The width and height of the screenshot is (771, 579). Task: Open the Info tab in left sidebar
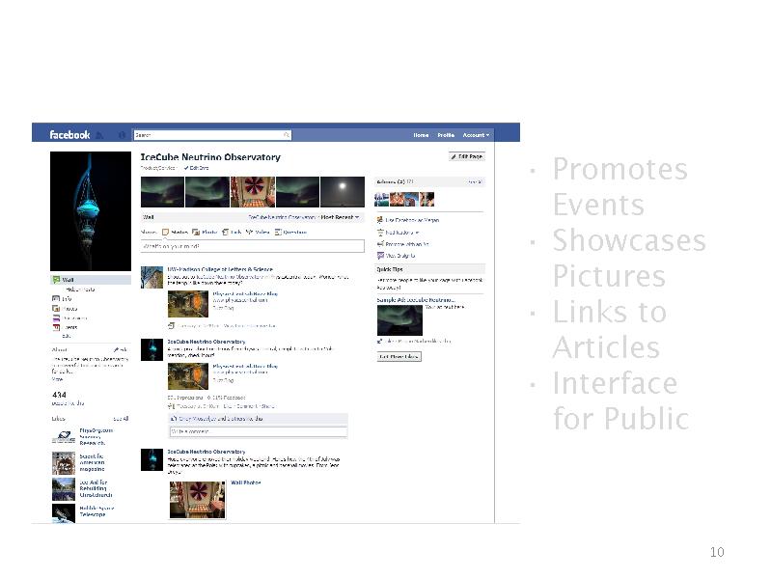62,298
